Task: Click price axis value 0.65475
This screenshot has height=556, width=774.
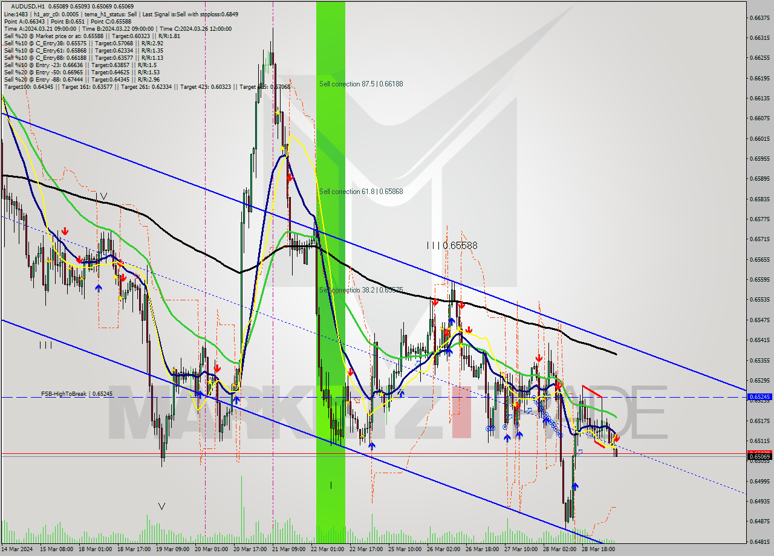Action: (760, 320)
